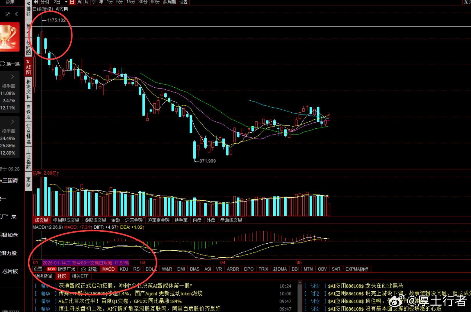Expand the second 换手率 section arrow
471x312 pixels.
(13, 122)
